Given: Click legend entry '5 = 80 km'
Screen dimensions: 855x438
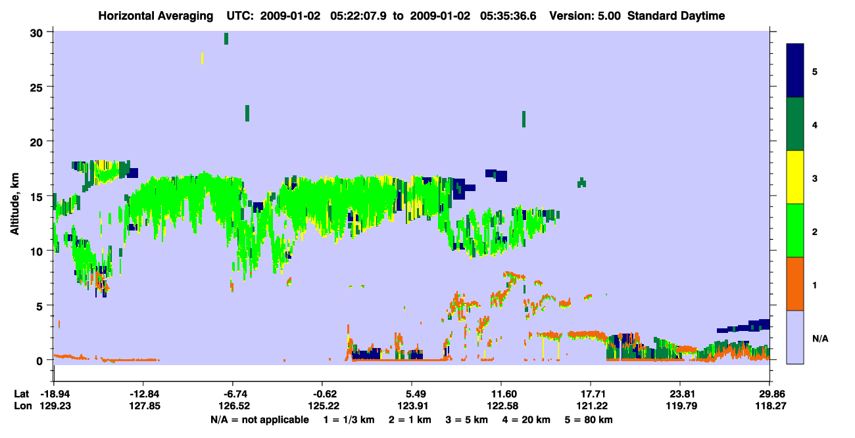Looking at the screenshot, I should click(587, 419).
